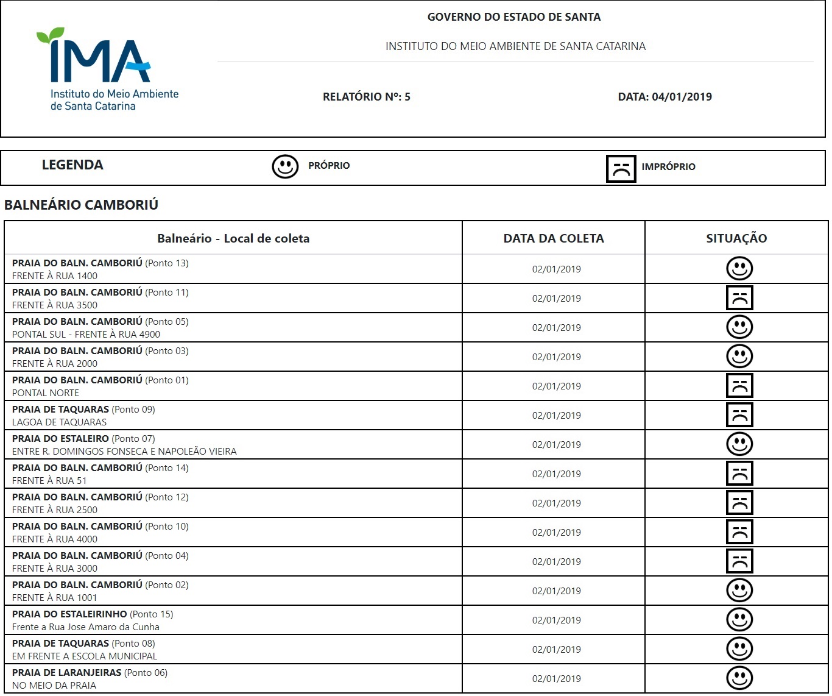Viewport: 832px width, 696px height.
Task: Click 'PRAIA DO BALN. CAMBORIÚ (Ponto 02)' name
Action: pyautogui.click(x=100, y=584)
